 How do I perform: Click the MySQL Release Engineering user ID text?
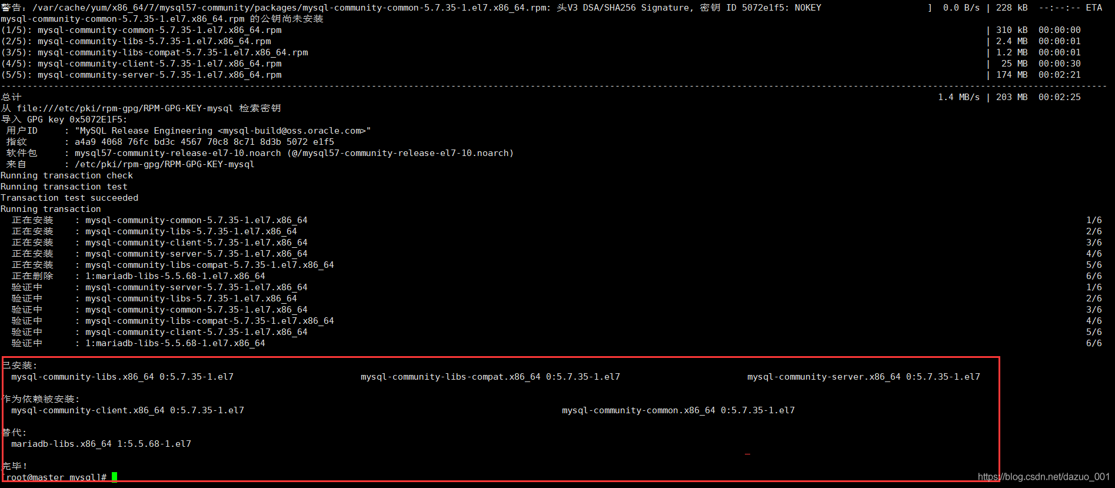[x=223, y=131]
